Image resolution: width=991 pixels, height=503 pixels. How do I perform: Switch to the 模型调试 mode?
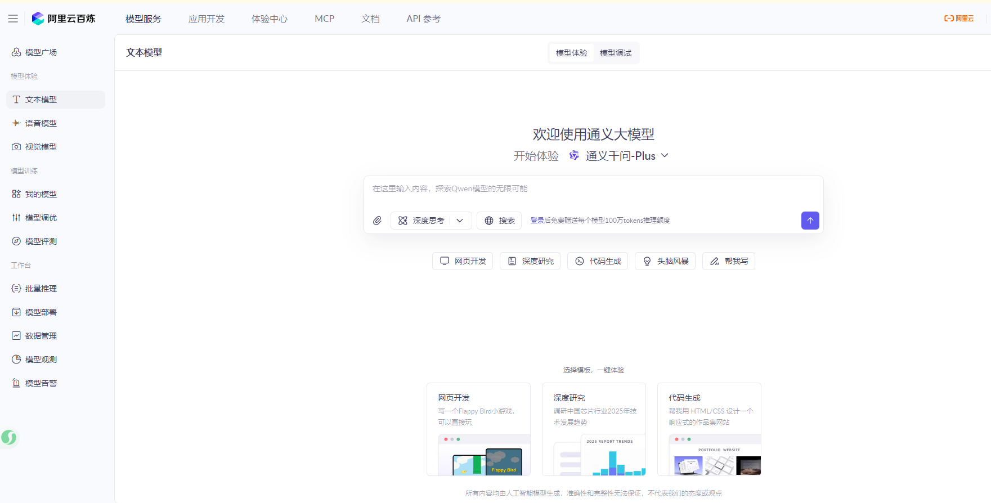pos(615,53)
